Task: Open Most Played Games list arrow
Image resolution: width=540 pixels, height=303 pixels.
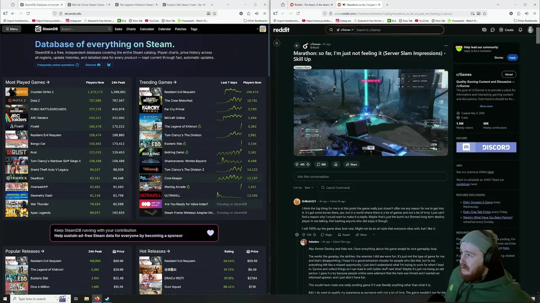Action: [x=48, y=82]
